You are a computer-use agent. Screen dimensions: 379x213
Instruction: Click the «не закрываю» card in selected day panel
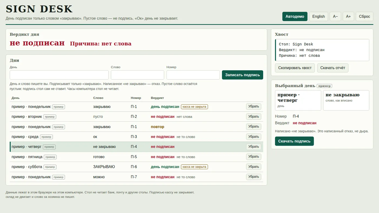point(346,100)
